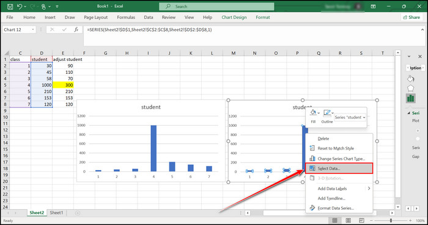Viewport: 428px width, 225px height.
Task: Open Effects pentagon tab in pane
Action: pos(410,88)
